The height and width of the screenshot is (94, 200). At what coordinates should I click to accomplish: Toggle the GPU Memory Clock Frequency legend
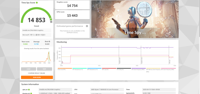(153, 70)
